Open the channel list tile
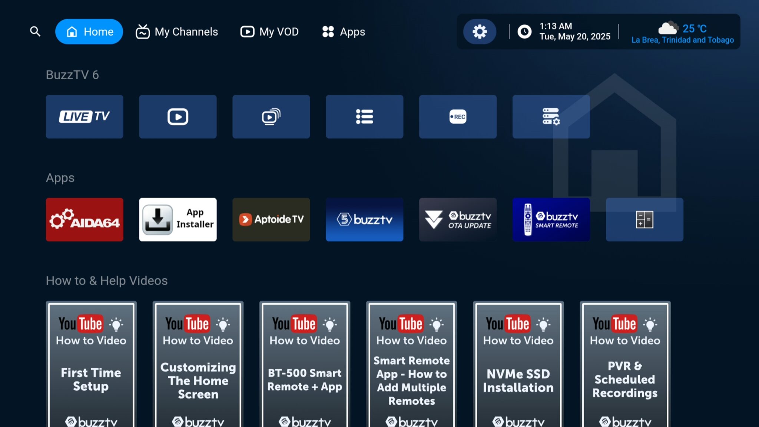 (364, 116)
